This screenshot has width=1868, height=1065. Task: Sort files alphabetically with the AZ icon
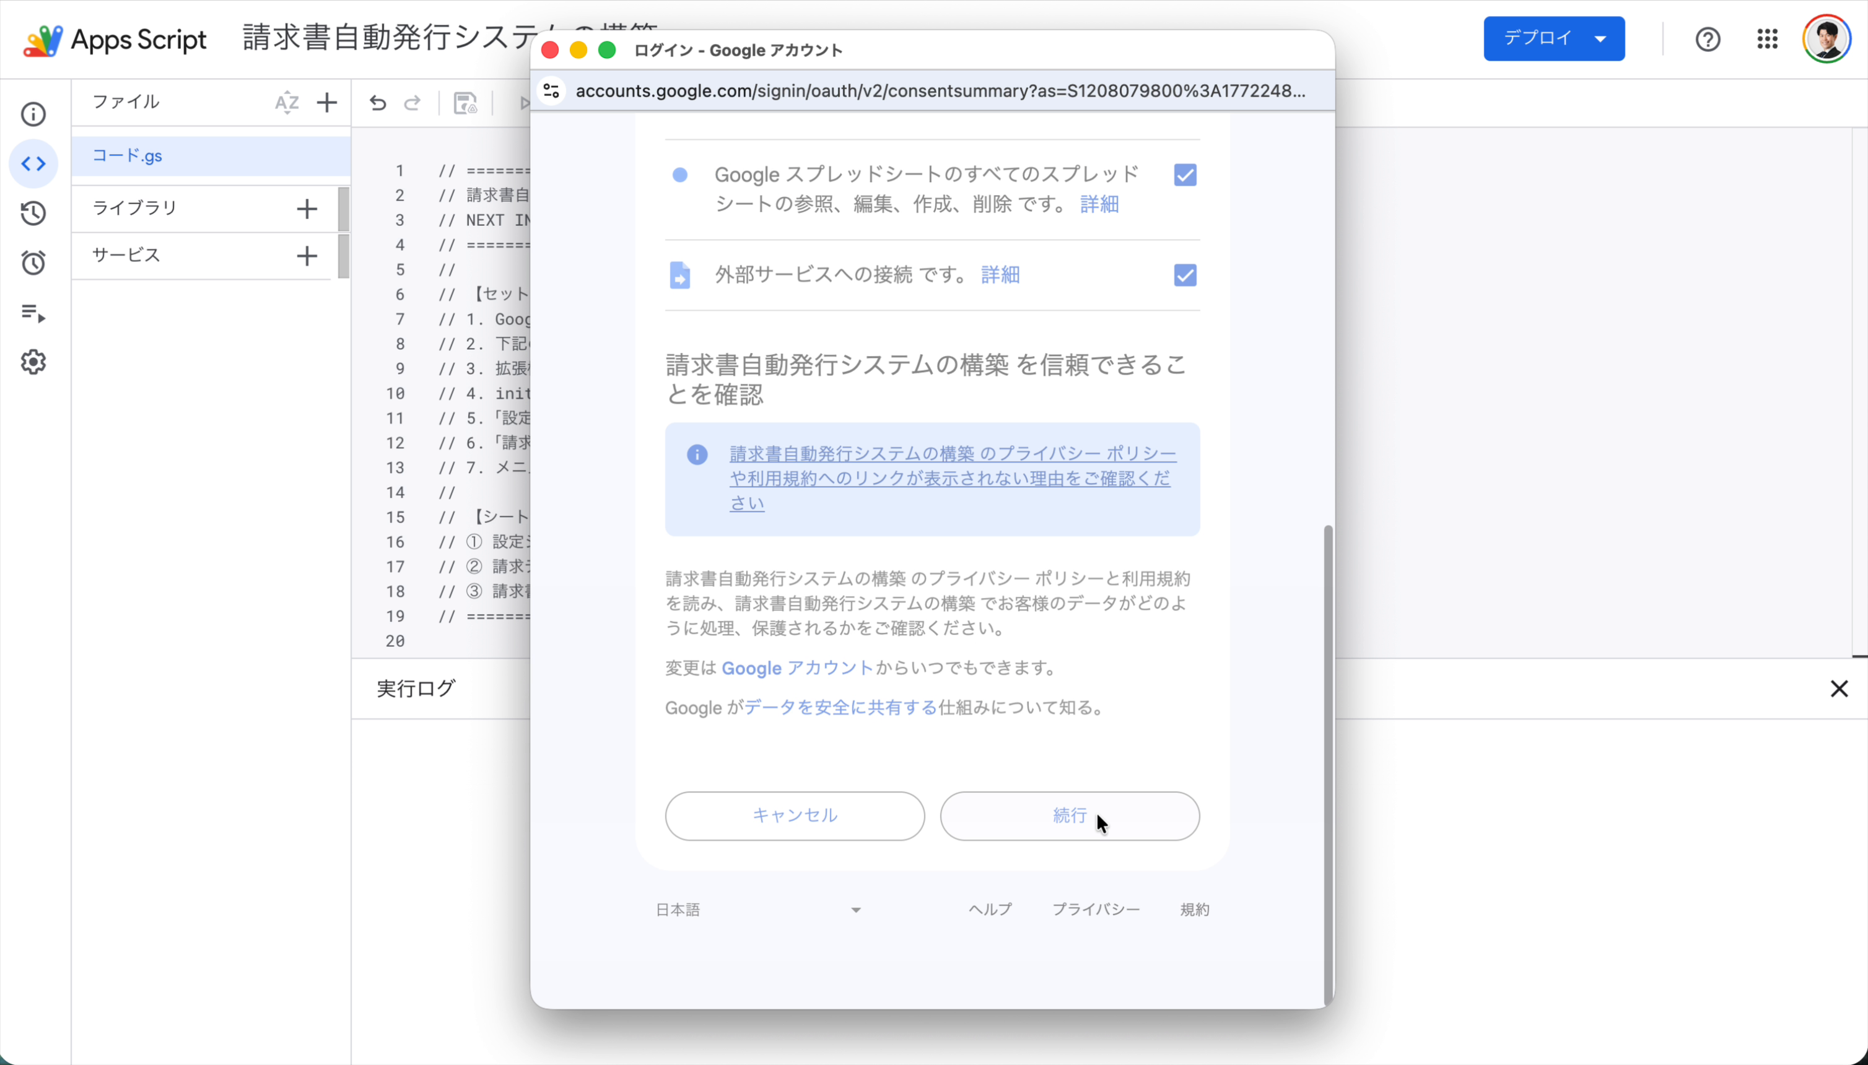pyautogui.click(x=286, y=103)
